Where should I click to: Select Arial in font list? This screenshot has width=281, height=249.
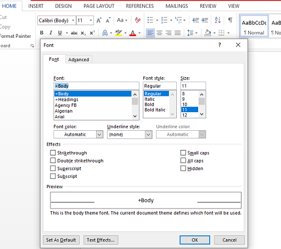click(93, 117)
